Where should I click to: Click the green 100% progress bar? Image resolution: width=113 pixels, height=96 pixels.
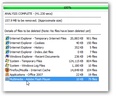pyautogui.click(x=56, y=7)
